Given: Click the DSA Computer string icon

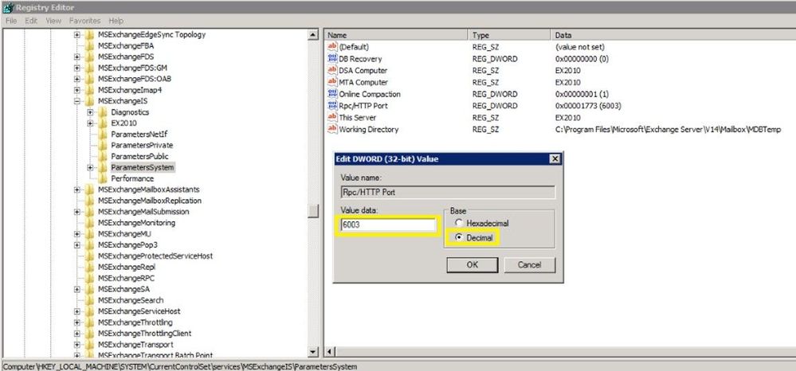Looking at the screenshot, I should tap(332, 71).
